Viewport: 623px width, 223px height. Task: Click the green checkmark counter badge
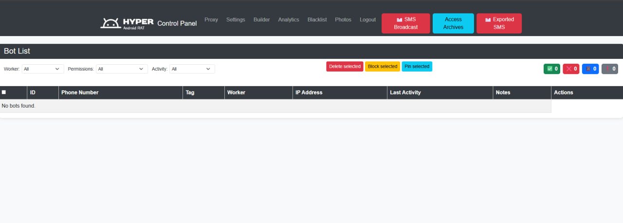pos(552,69)
